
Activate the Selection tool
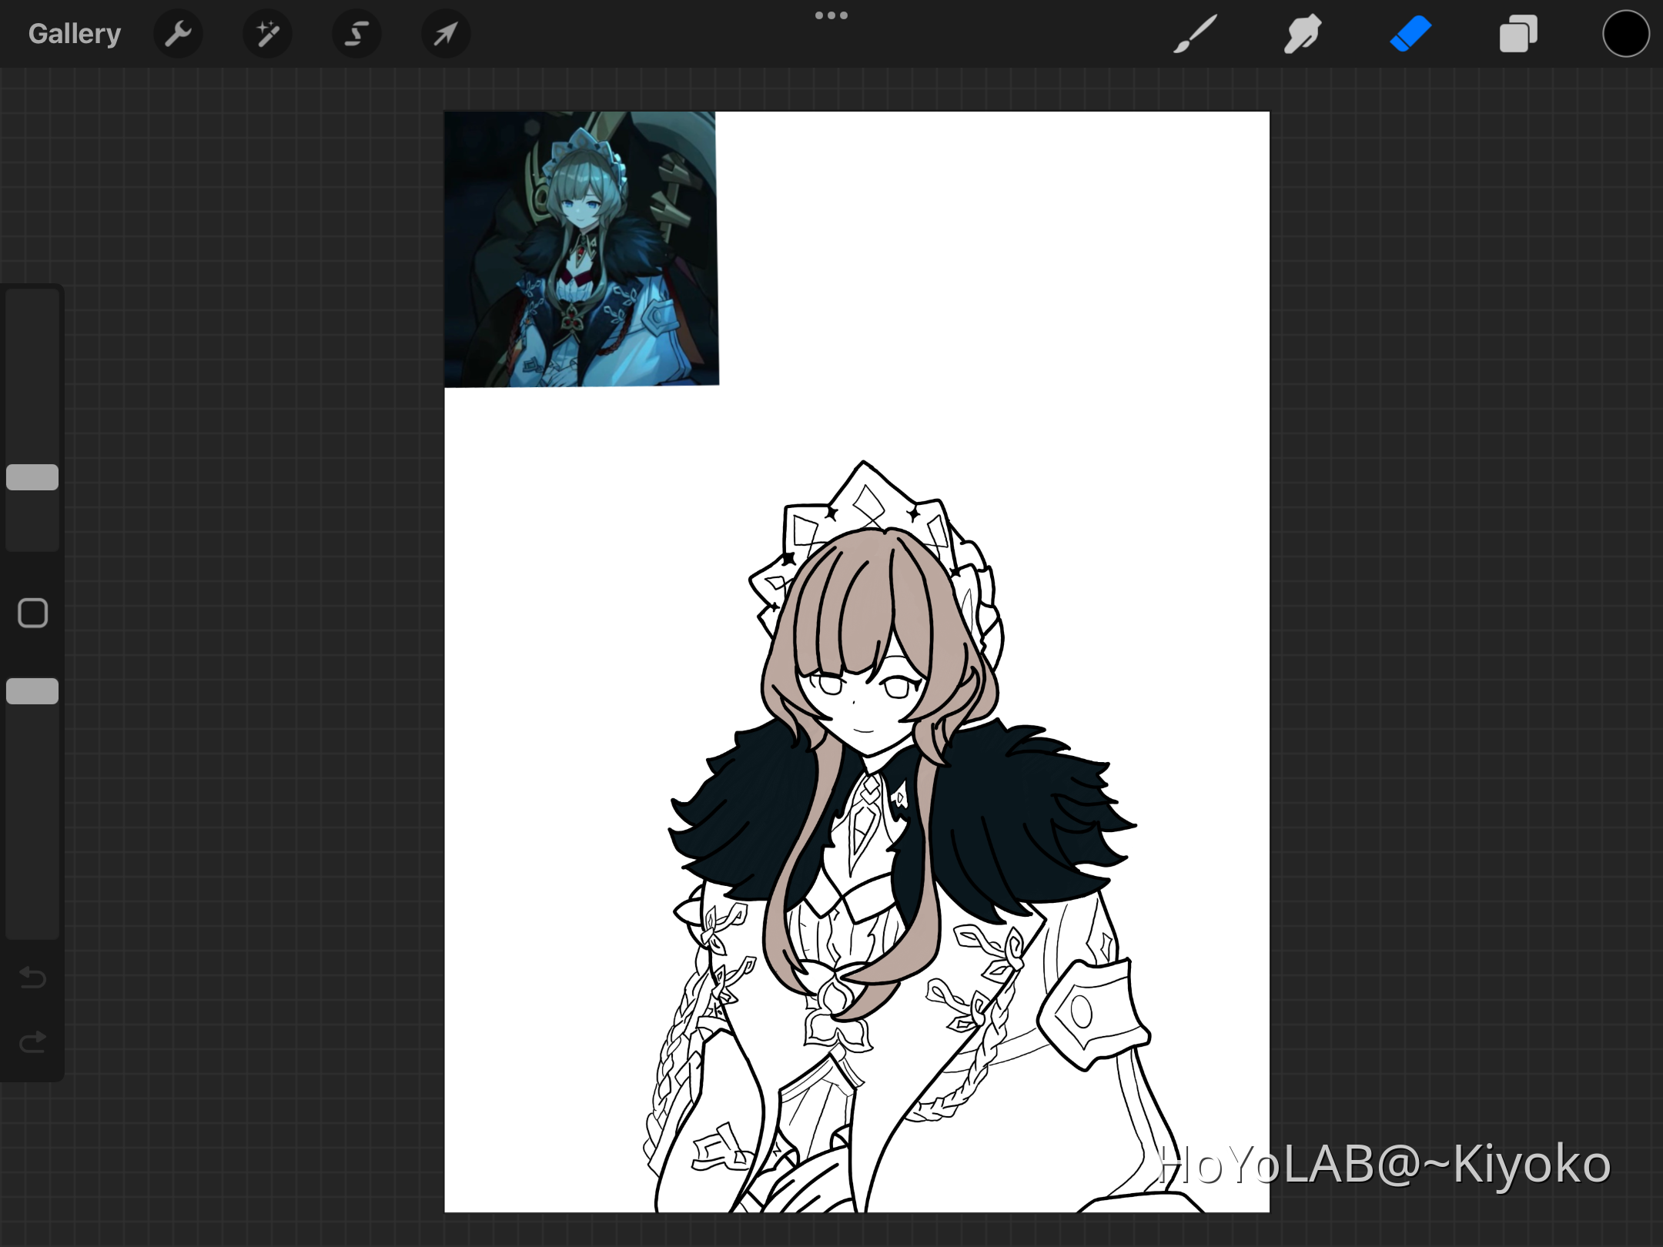[356, 33]
